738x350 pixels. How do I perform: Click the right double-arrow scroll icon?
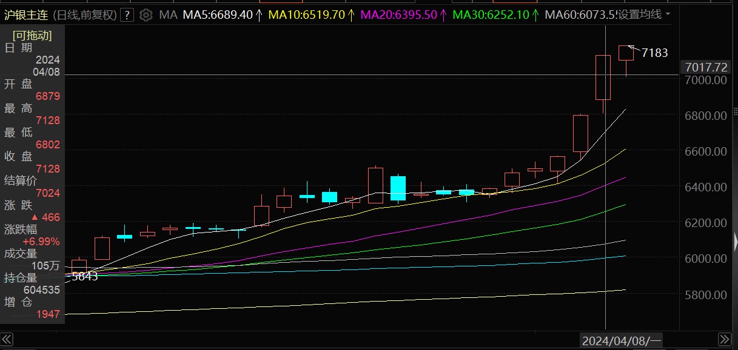725,339
